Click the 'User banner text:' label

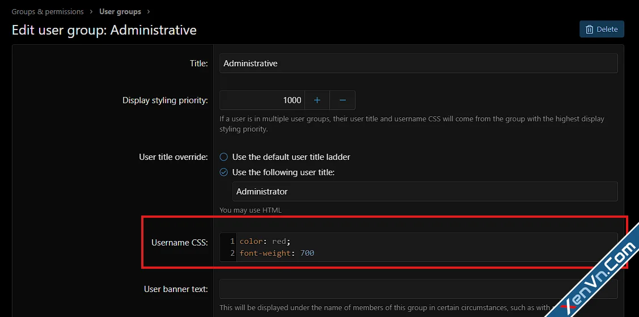click(176, 289)
